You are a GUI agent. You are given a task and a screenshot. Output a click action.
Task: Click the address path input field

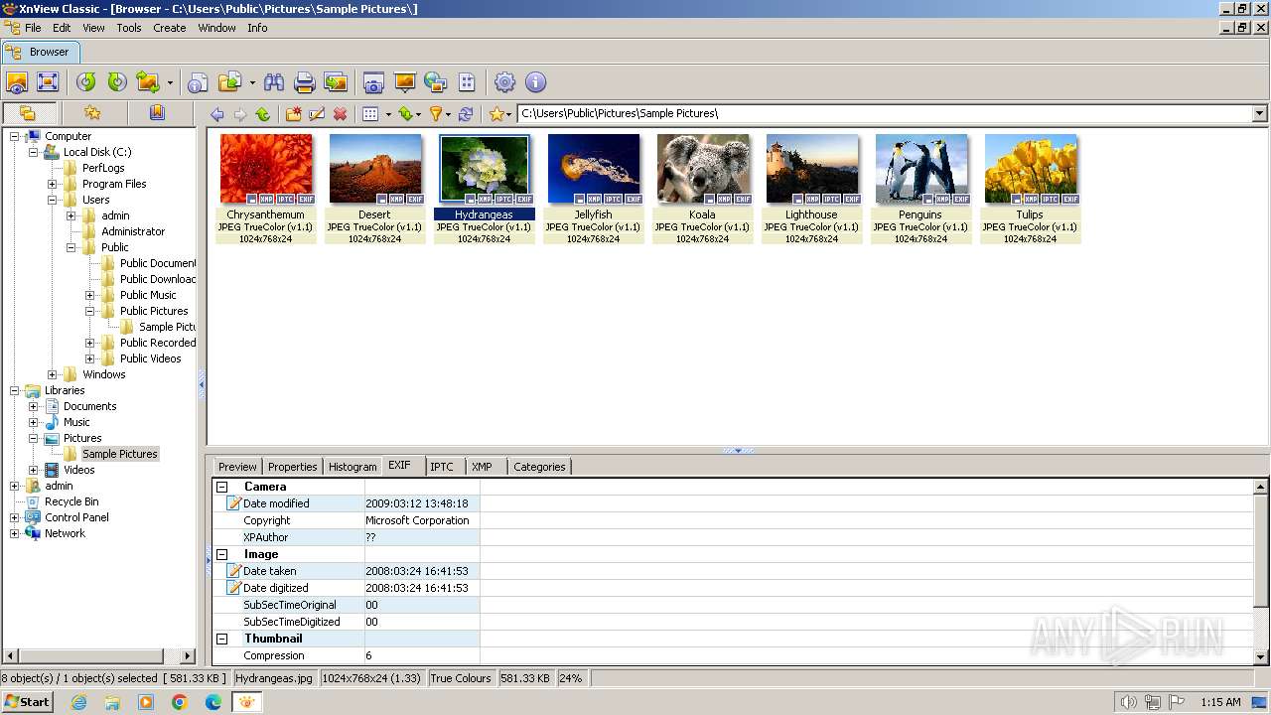click(x=884, y=113)
